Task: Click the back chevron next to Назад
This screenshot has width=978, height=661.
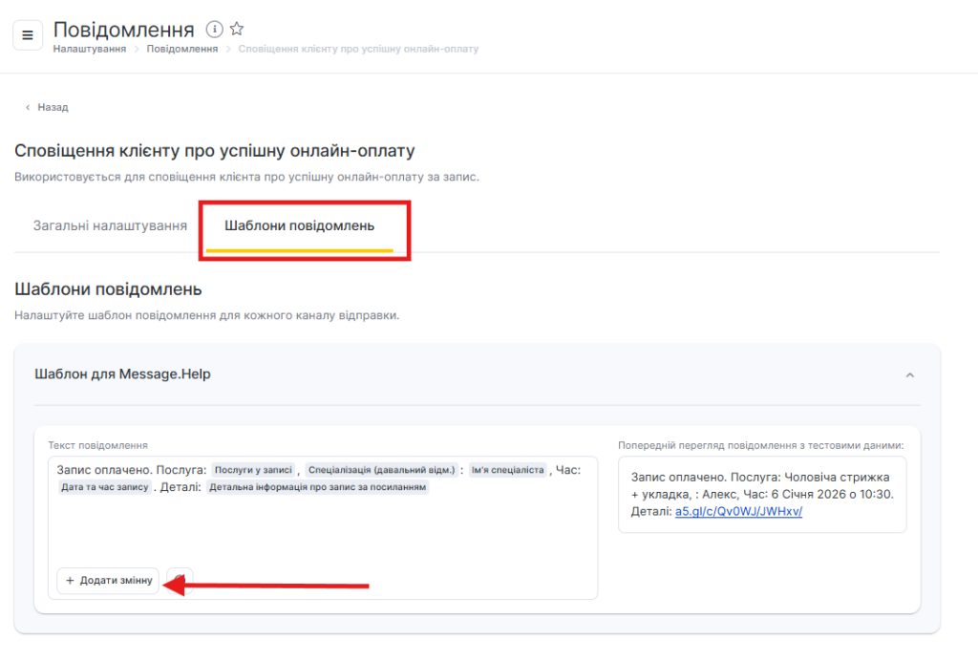Action: [x=28, y=108]
